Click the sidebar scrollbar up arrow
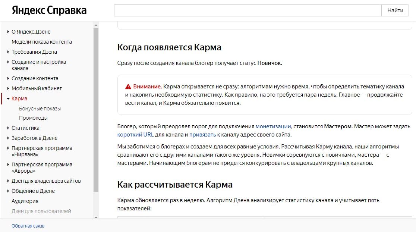Screen dimensions: 416x232 pyautogui.click(x=96, y=25)
